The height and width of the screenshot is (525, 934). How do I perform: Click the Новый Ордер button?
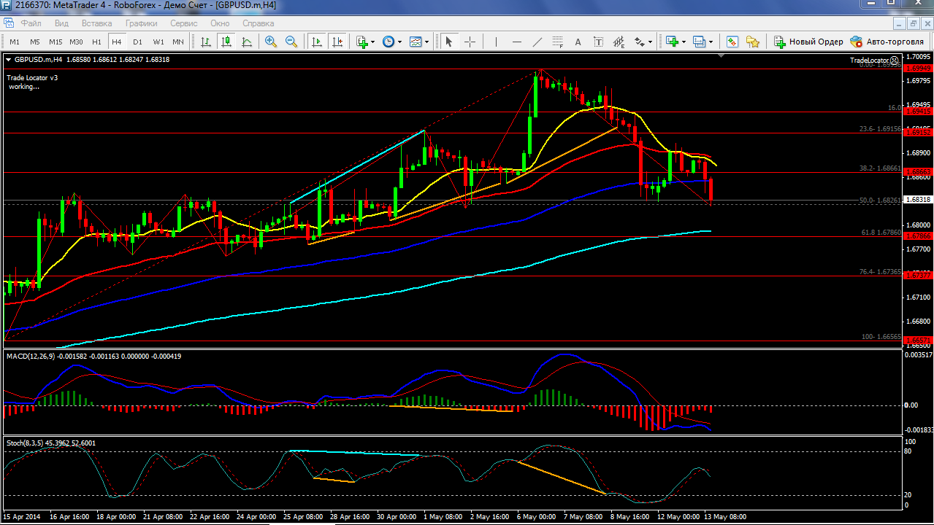[808, 42]
